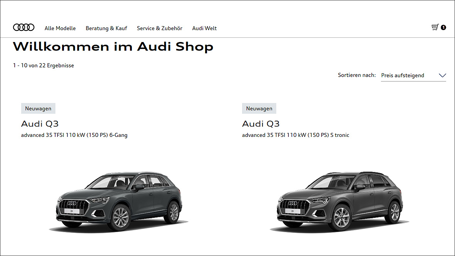
Task: Click the Audi Q3 title above S tronic description
Action: coord(261,124)
